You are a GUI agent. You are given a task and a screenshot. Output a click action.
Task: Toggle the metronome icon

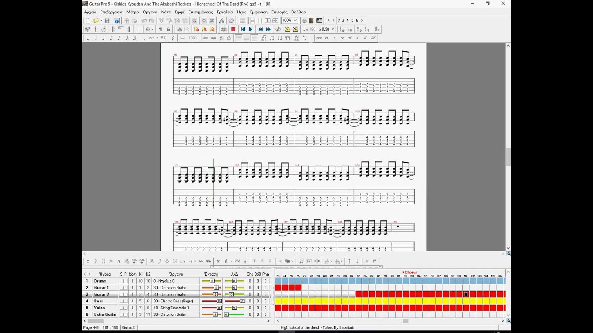tap(287, 29)
